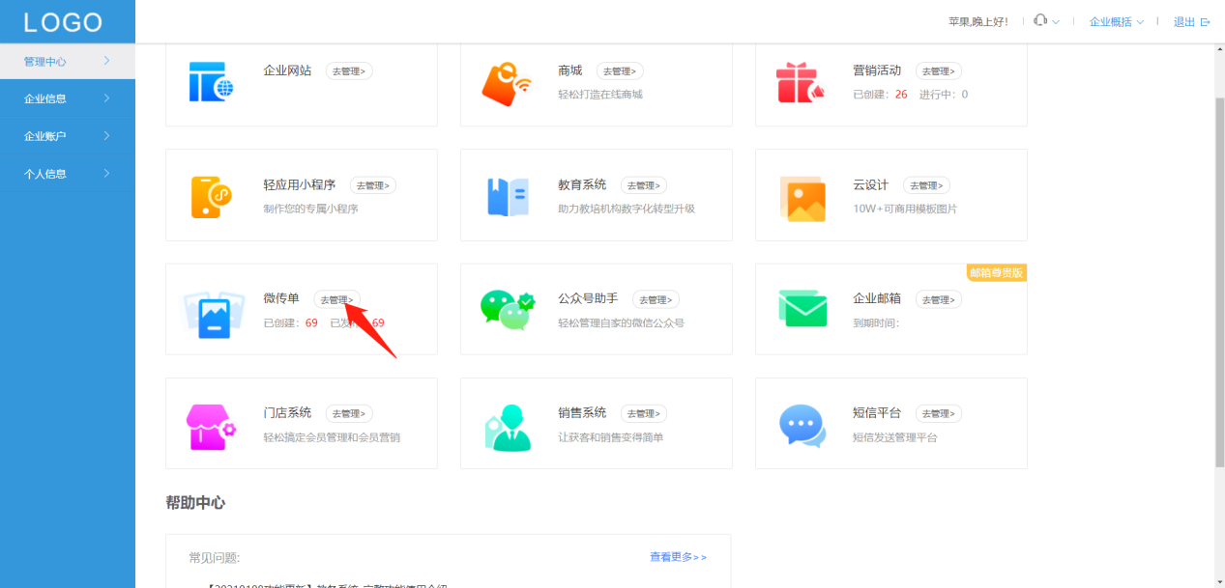Click the customer service headset icon

coord(1040,20)
